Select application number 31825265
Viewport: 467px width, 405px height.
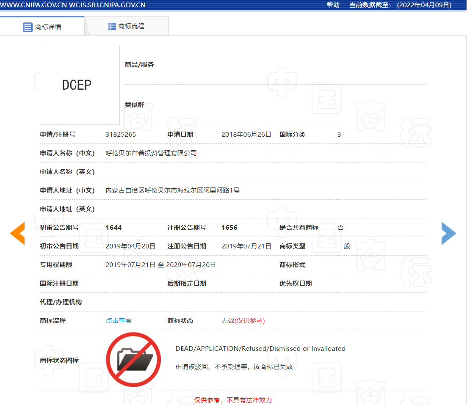point(121,135)
